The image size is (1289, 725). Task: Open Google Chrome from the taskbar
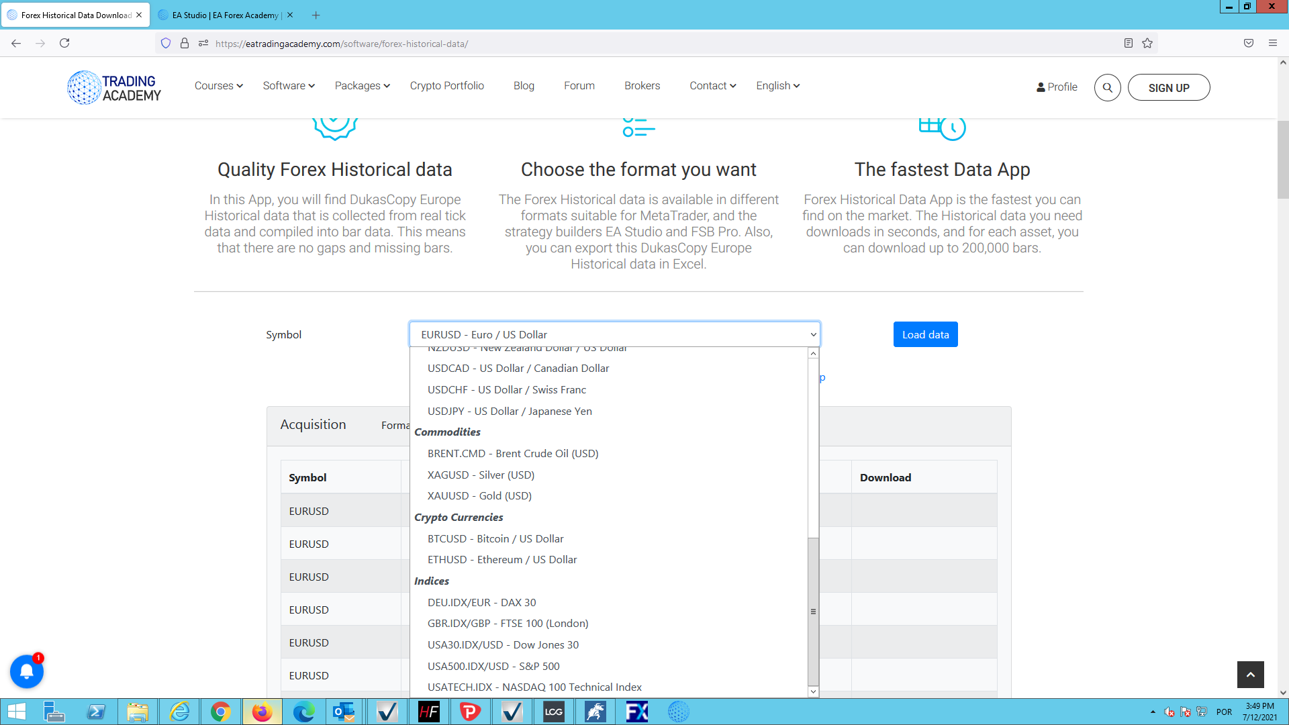click(221, 712)
